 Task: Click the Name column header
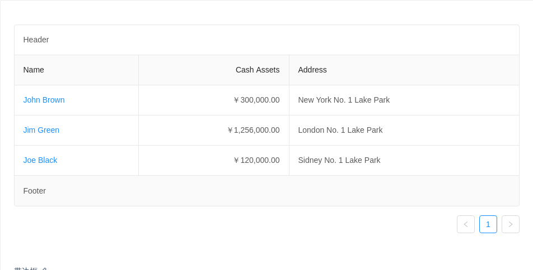tap(77, 70)
